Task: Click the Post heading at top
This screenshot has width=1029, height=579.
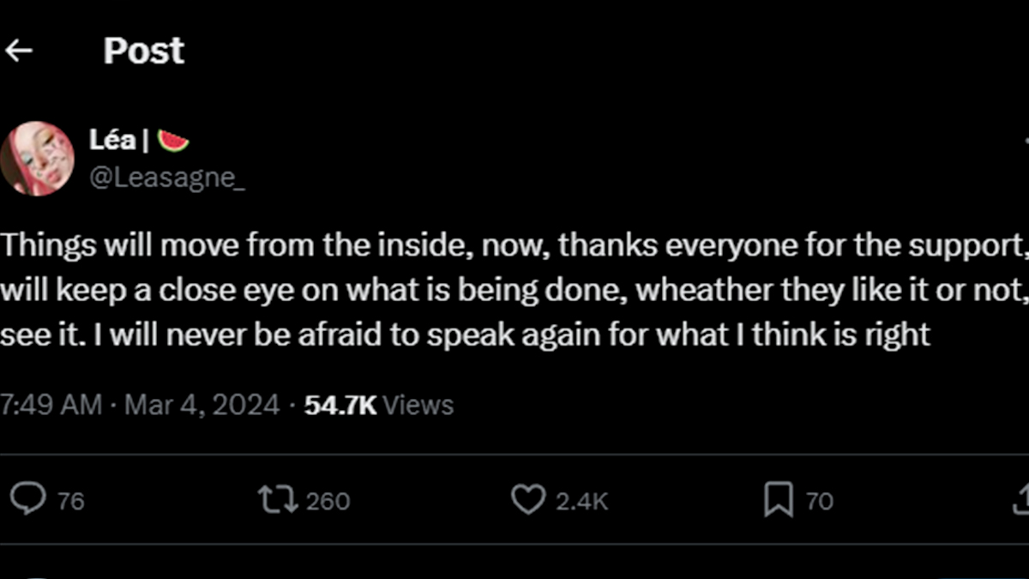Action: 144,51
